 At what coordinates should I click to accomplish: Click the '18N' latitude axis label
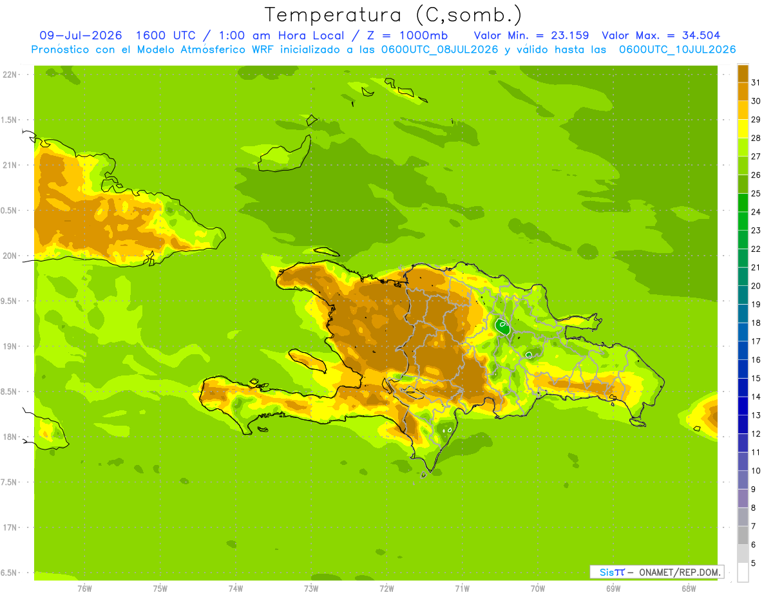click(8, 437)
